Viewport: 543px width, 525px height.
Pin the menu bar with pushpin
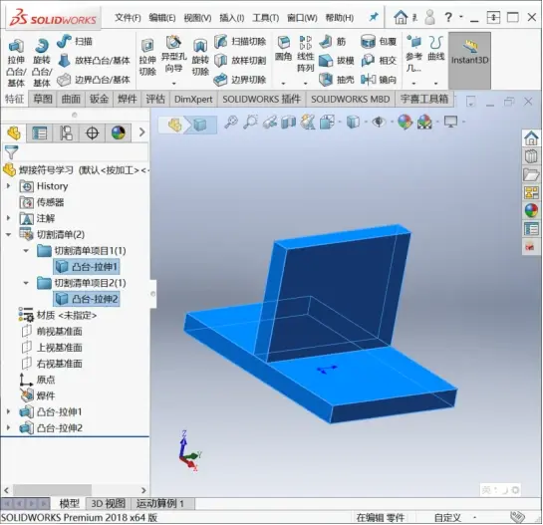(374, 17)
